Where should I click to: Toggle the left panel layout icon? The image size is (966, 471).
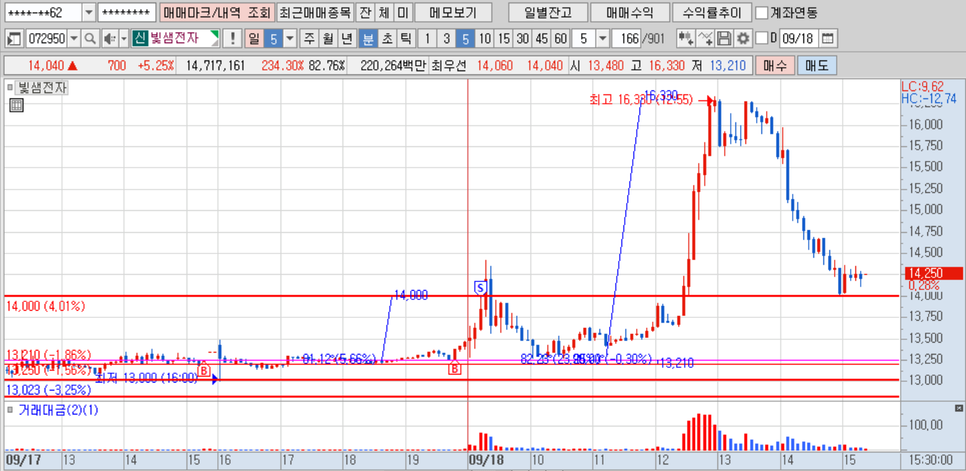coord(14,39)
